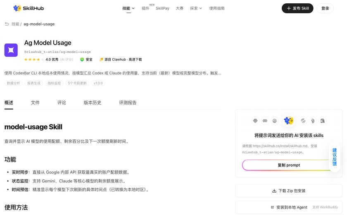Open the 建议反馈 feedback tab
The height and width of the screenshot is (215, 347).
(x=335, y=157)
